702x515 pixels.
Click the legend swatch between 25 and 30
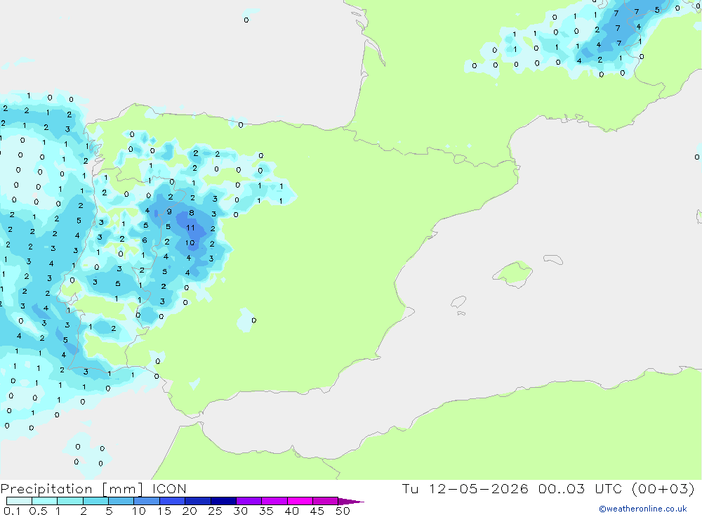click(223, 501)
